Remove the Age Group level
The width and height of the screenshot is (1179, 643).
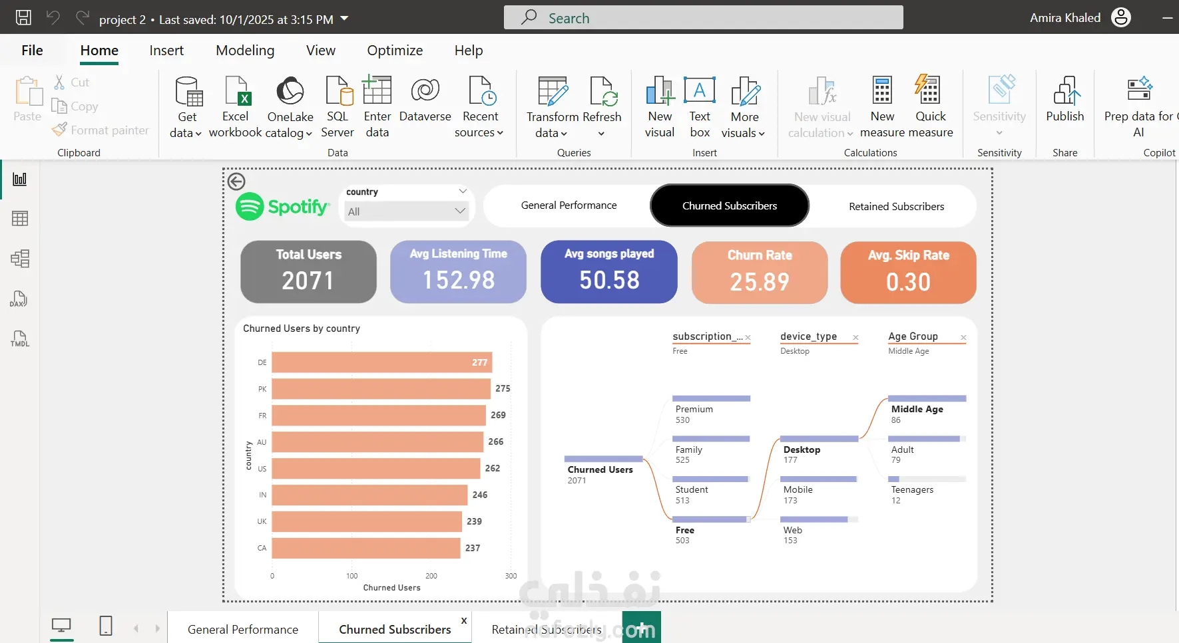963,338
